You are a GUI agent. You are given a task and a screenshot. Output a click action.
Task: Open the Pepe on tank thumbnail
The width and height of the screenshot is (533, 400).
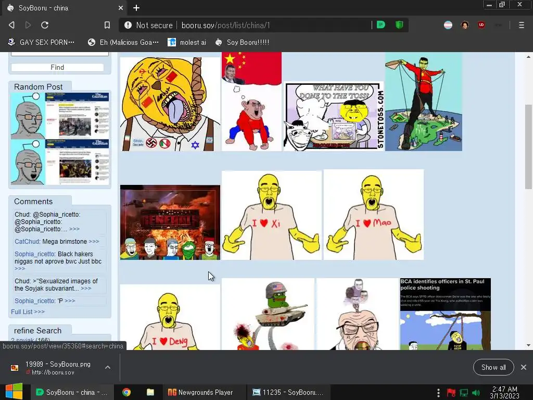[268, 314]
